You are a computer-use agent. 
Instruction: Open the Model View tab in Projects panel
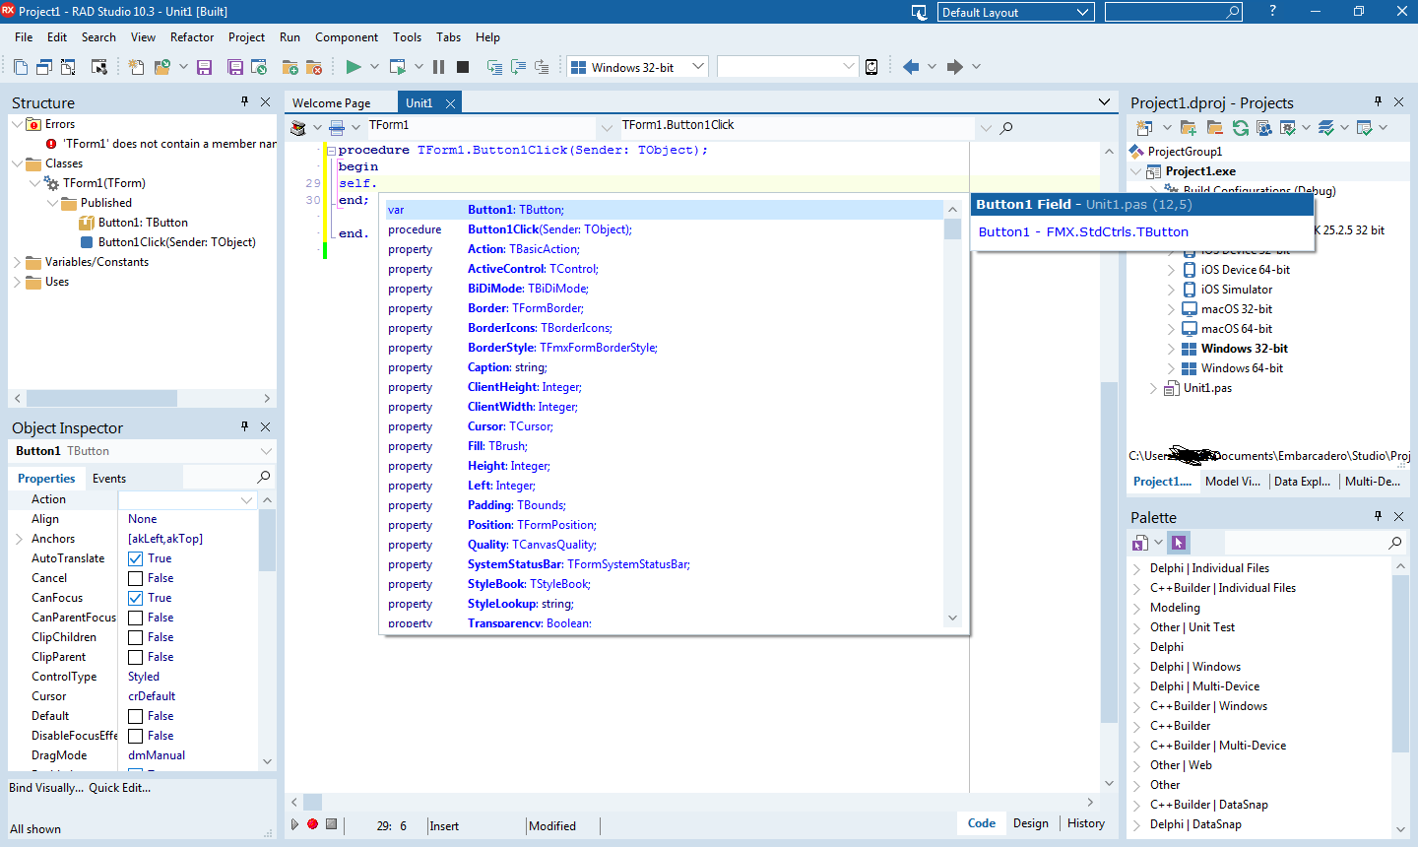click(1233, 482)
